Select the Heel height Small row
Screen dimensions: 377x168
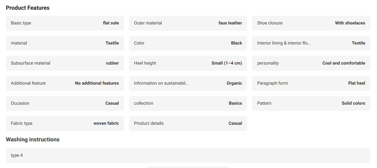point(188,63)
